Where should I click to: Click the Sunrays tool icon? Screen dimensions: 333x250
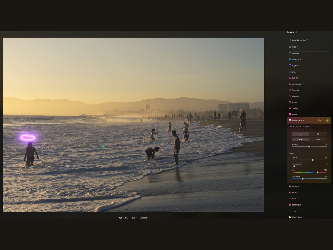pyautogui.click(x=290, y=90)
